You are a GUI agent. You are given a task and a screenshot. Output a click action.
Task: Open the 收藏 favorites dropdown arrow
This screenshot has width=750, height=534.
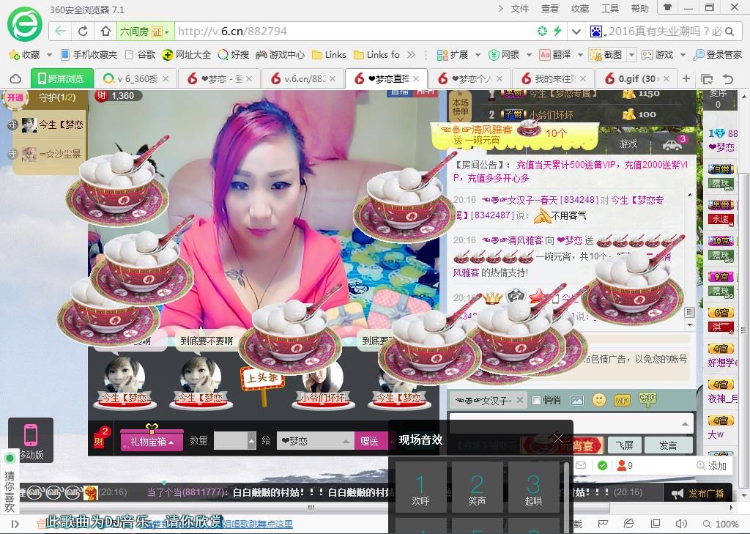49,55
